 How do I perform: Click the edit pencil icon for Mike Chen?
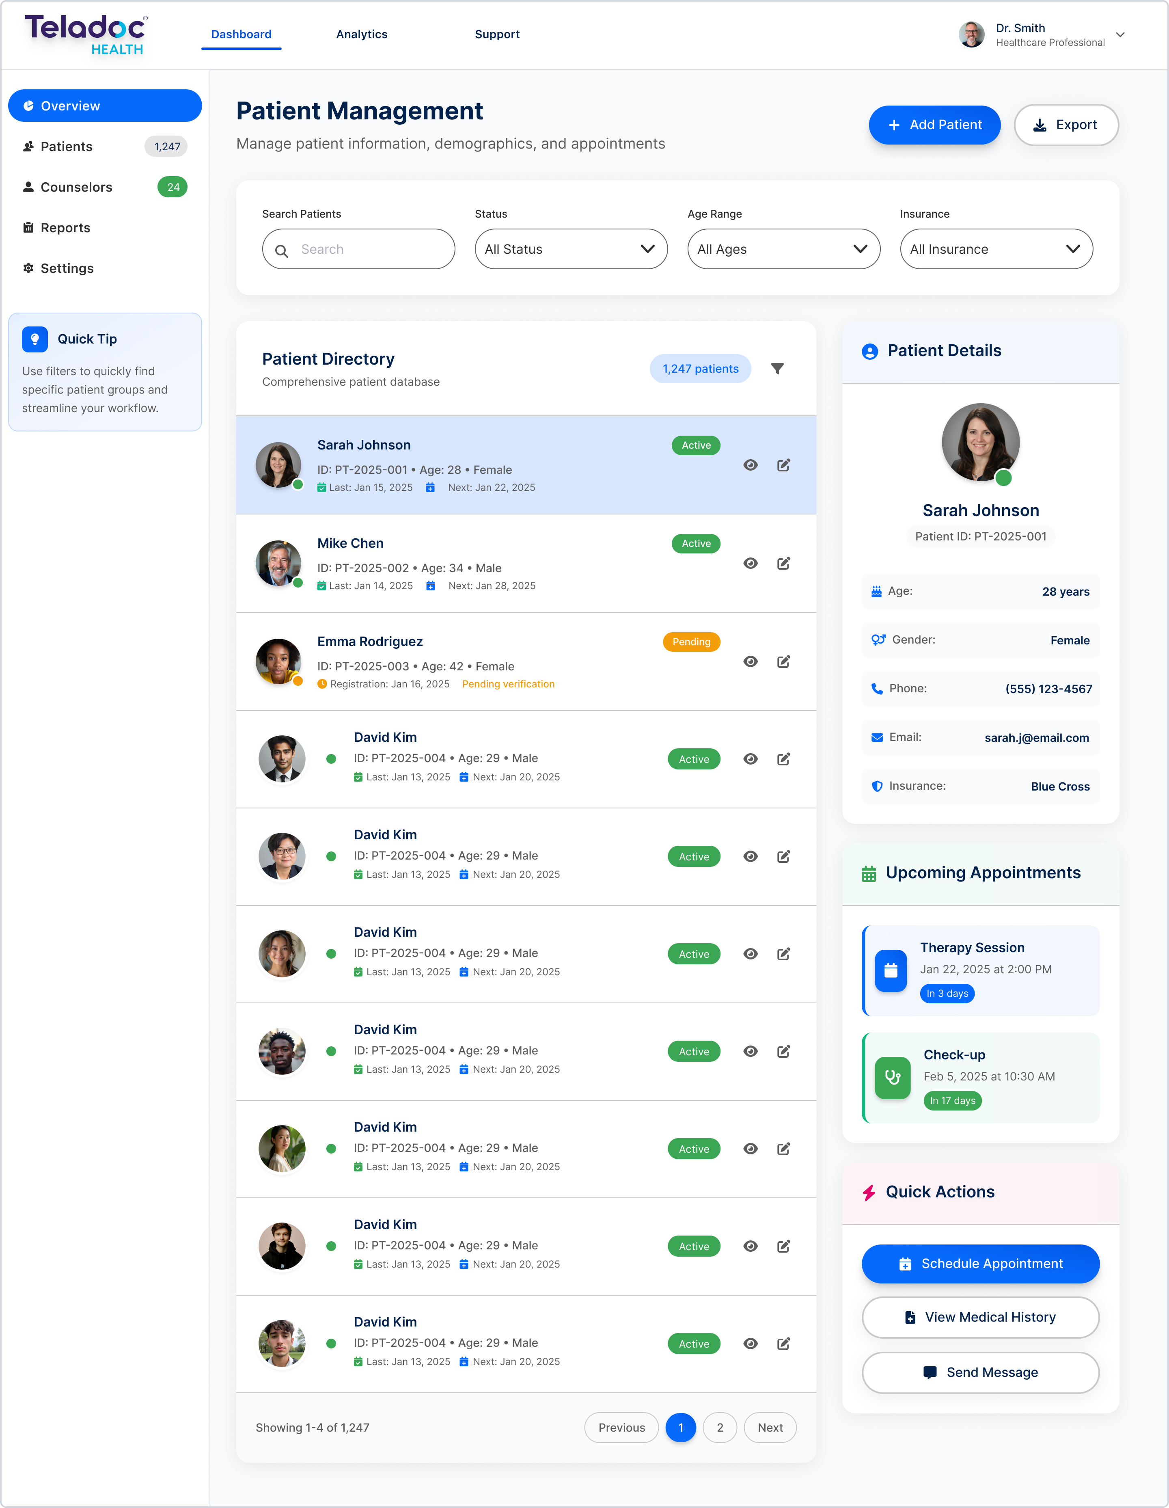[783, 564]
